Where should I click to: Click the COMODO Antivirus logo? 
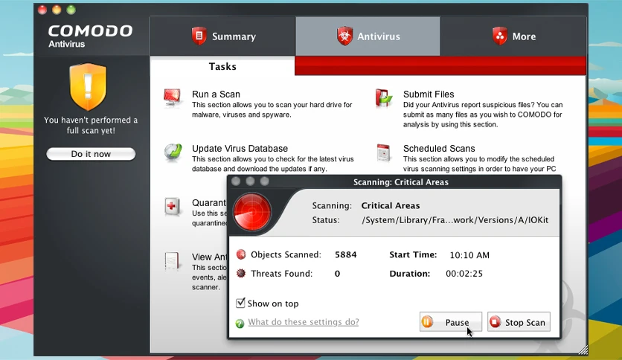coord(91,36)
